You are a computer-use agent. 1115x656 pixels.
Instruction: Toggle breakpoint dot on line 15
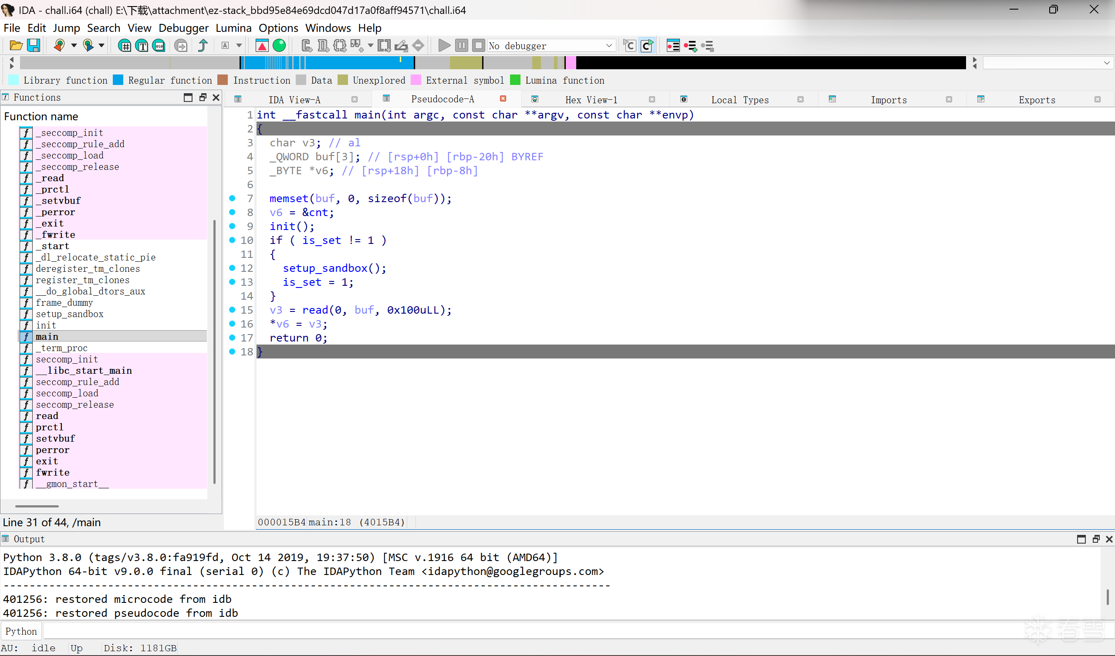pos(232,310)
